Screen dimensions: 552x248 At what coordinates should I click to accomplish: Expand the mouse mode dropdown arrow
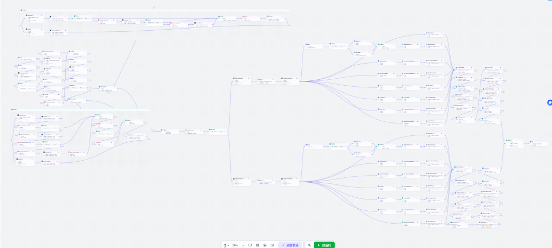coord(228,245)
